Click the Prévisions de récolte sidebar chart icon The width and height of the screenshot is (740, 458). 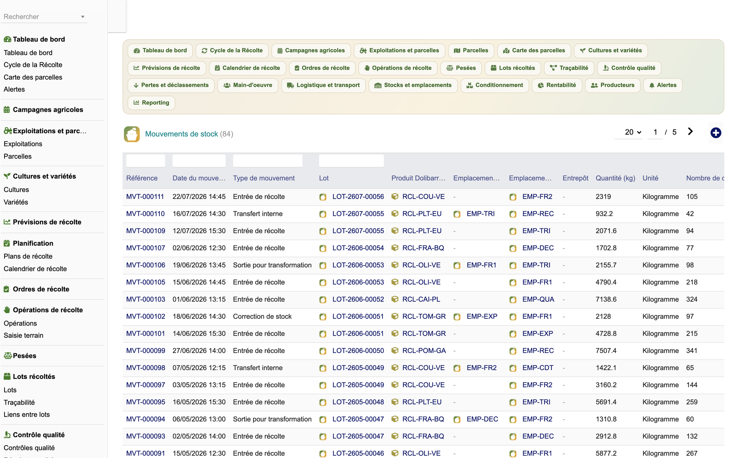(7, 222)
